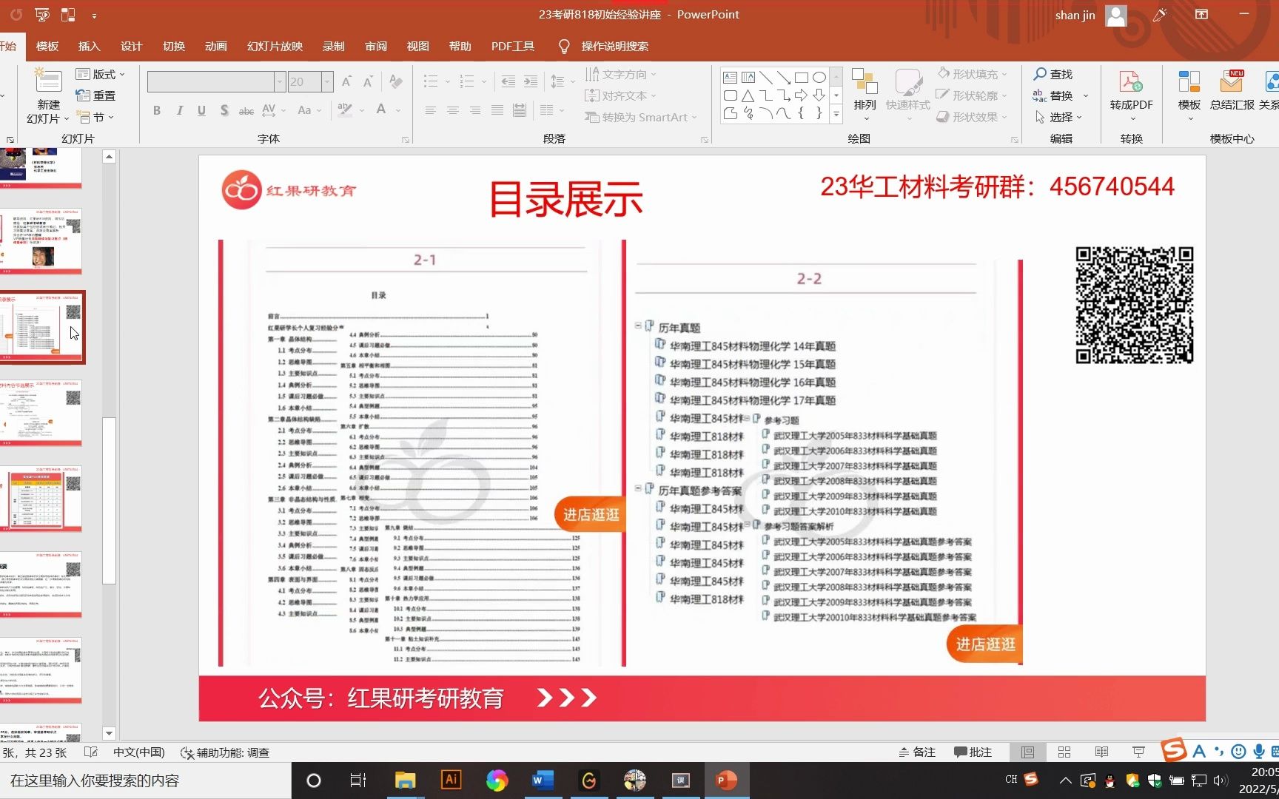This screenshot has width=1279, height=799.
Task: Click the increase indent icon
Action: (531, 81)
